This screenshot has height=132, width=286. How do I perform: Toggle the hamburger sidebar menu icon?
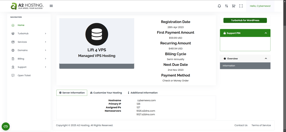click(51, 6)
